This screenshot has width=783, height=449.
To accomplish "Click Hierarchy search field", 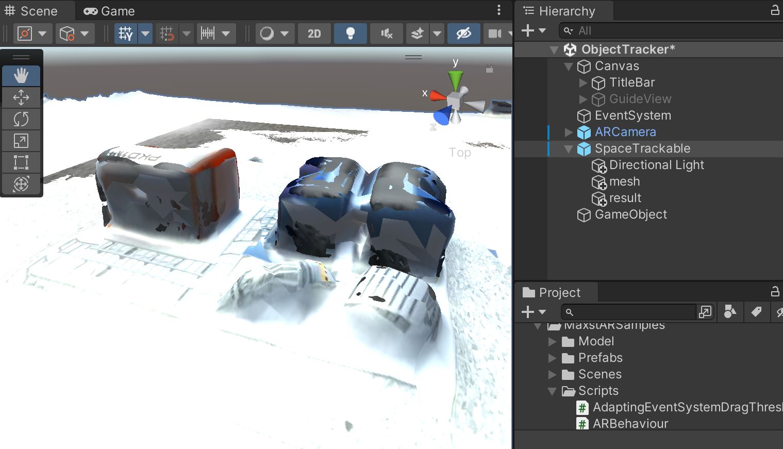I will [671, 31].
